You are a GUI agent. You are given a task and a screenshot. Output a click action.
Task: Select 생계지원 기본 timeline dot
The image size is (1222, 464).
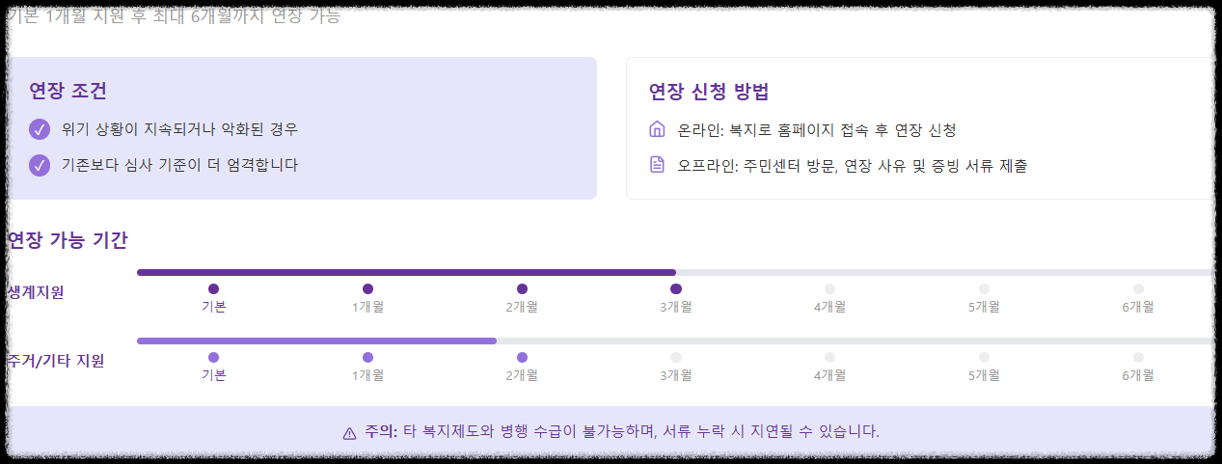[214, 288]
